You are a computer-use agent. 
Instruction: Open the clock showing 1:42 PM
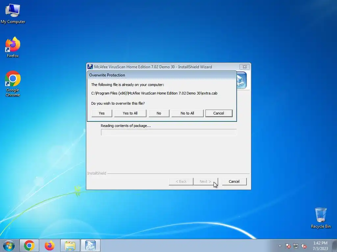(x=320, y=245)
